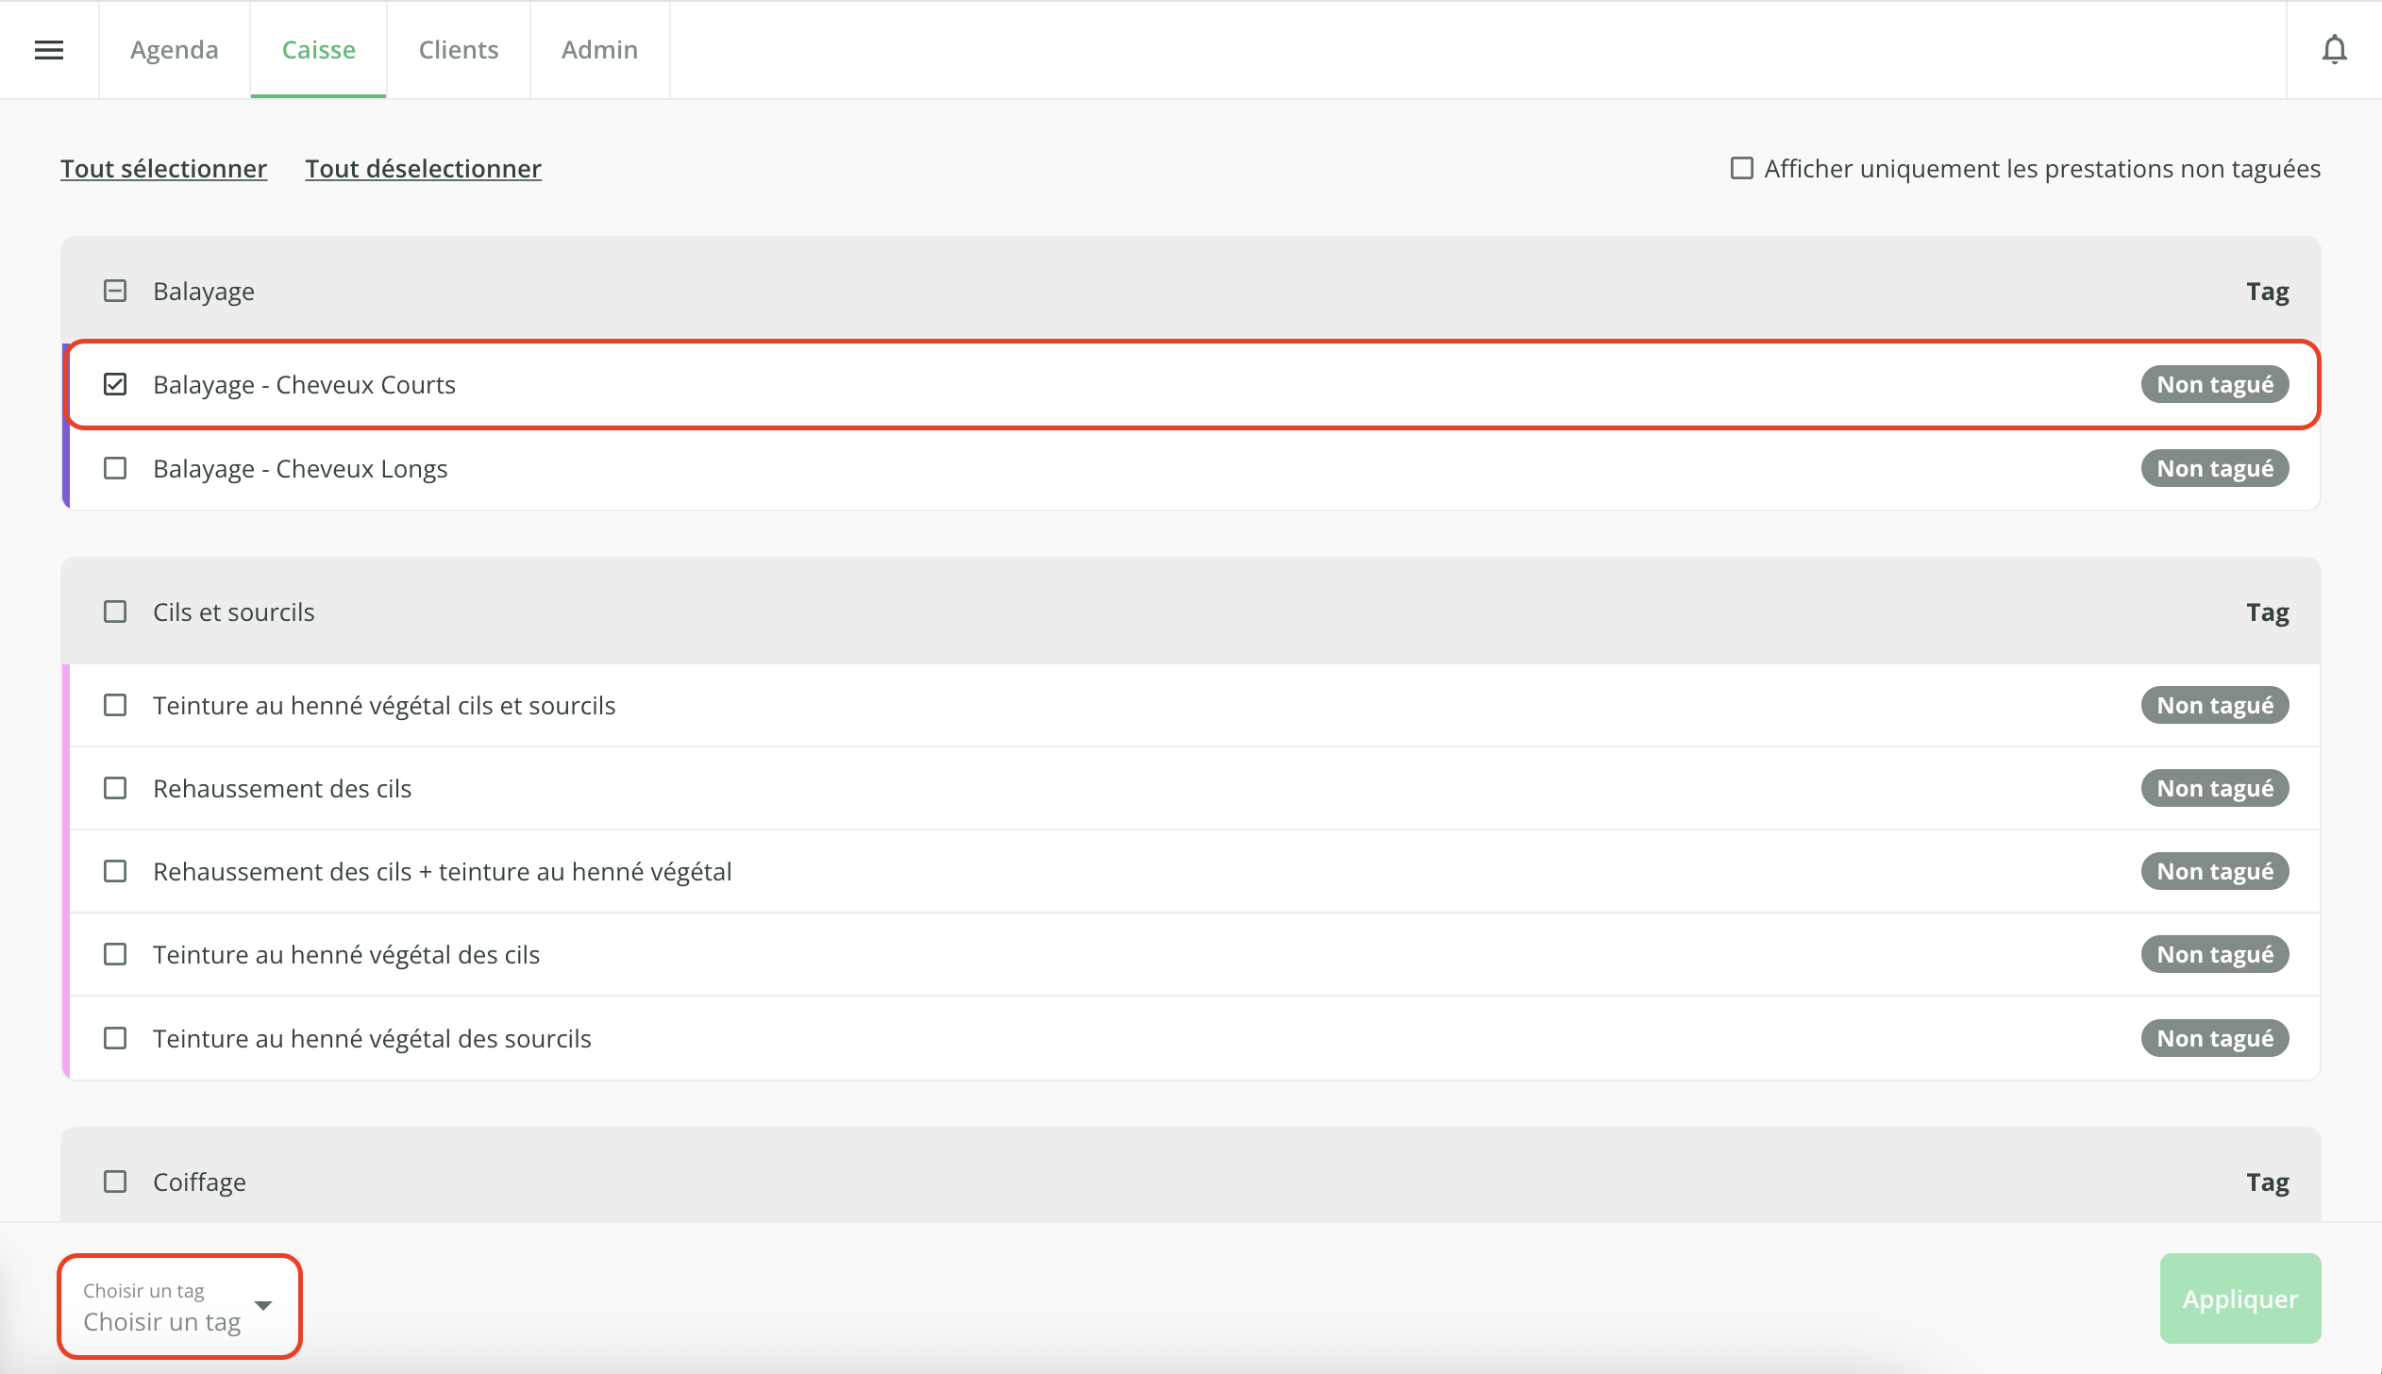Click the dropdown arrow beside Choisir un tag
Viewport: 2382px width, 1374px height.
tap(264, 1306)
